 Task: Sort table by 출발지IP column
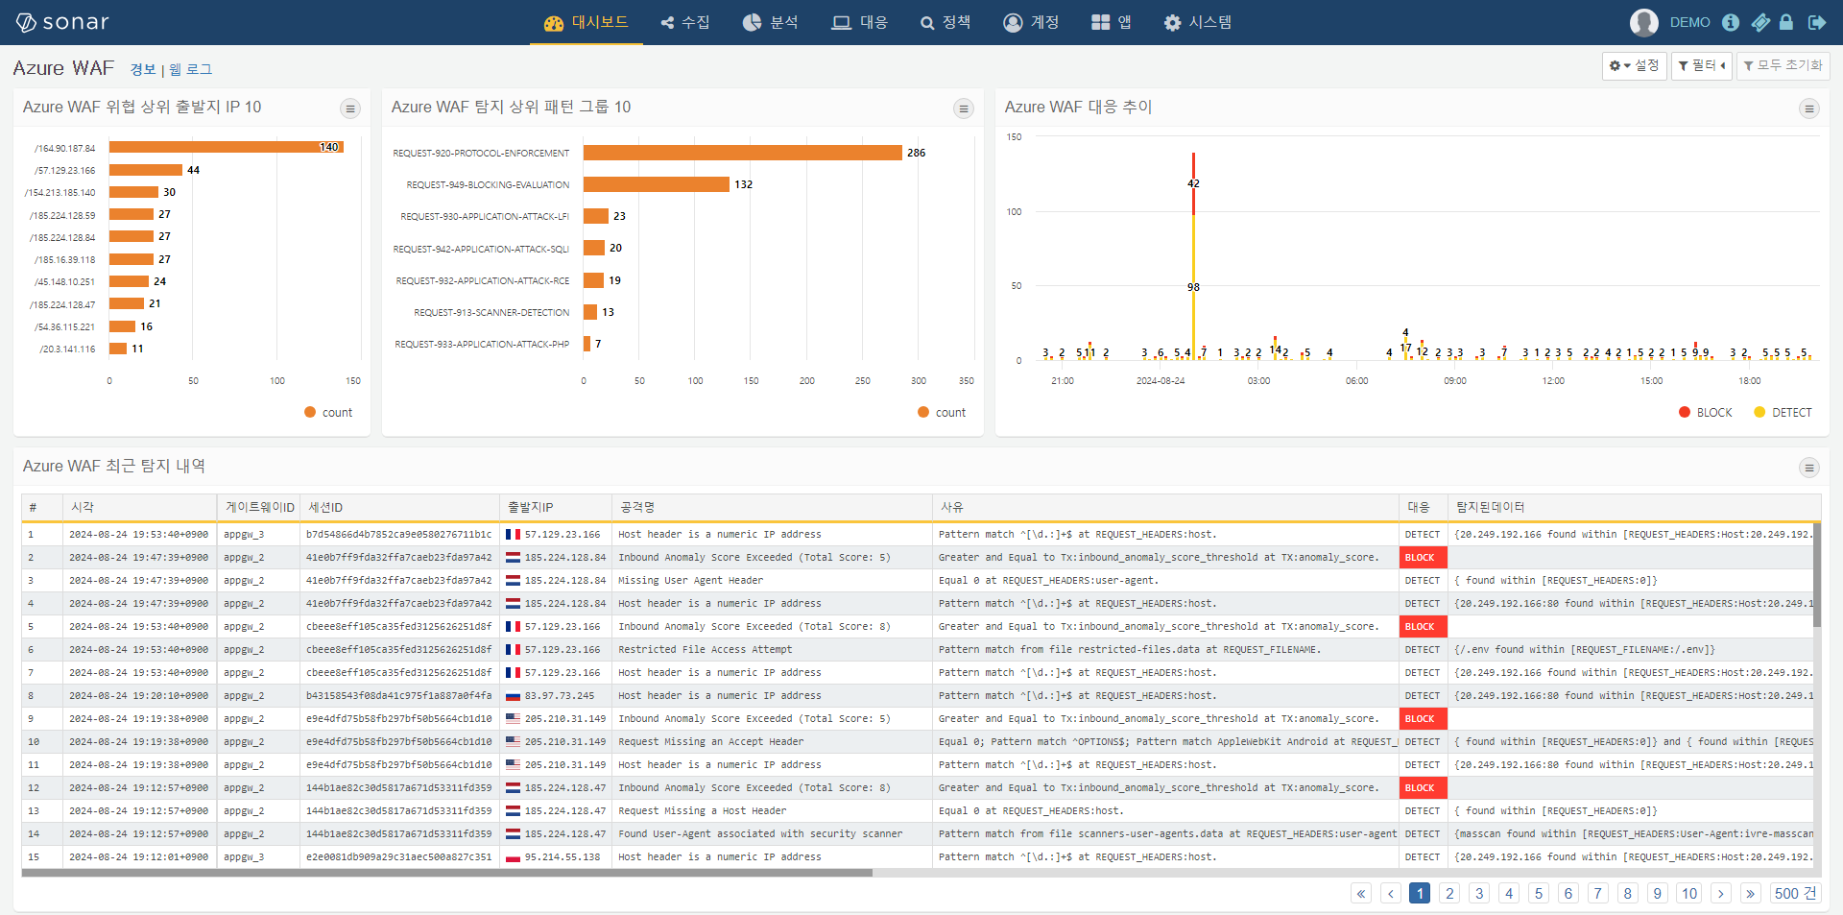pos(556,507)
